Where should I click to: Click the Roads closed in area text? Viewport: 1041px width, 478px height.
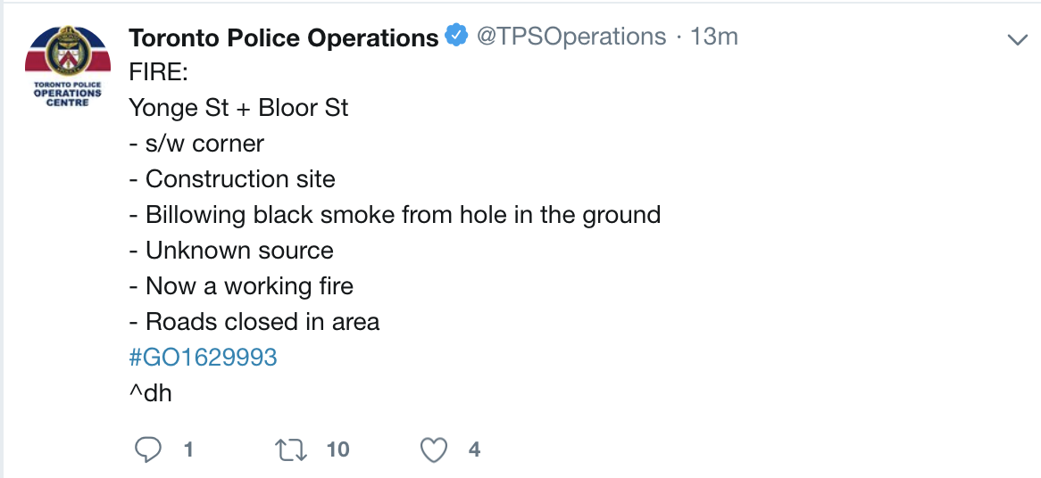[x=254, y=322]
